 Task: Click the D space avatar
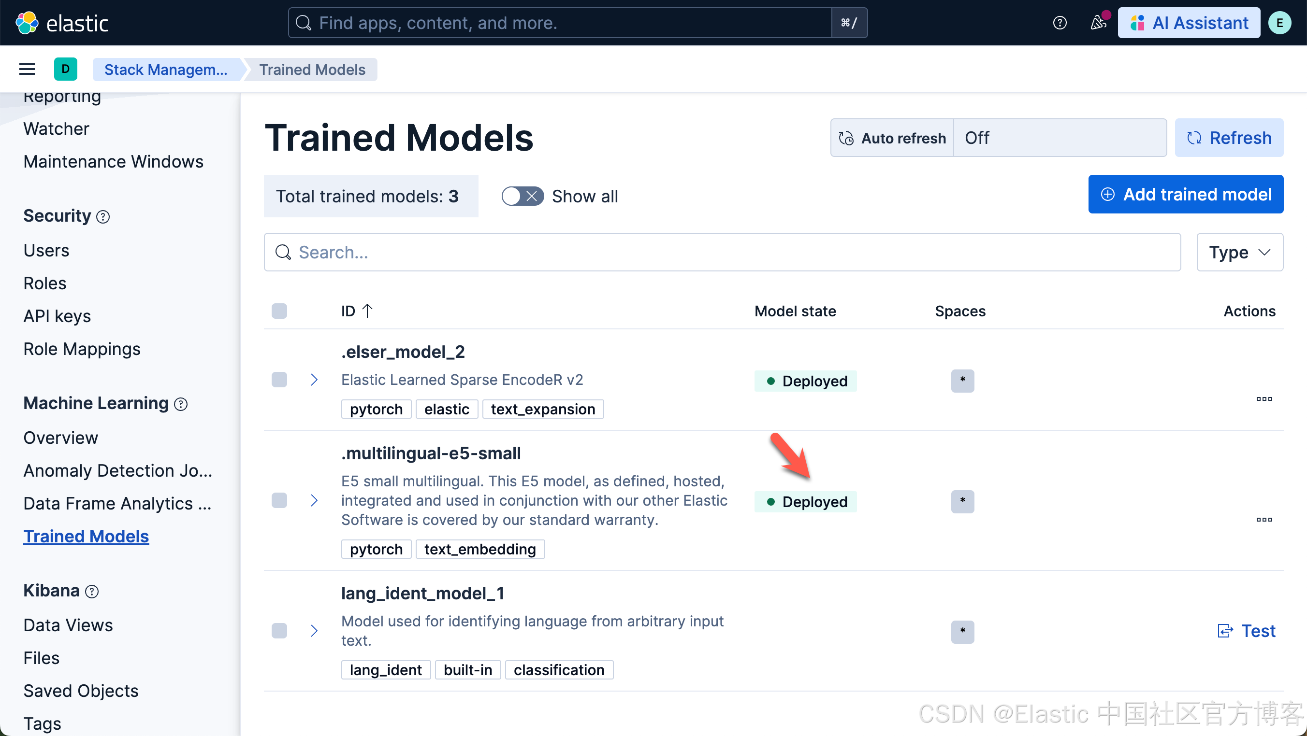pyautogui.click(x=65, y=69)
